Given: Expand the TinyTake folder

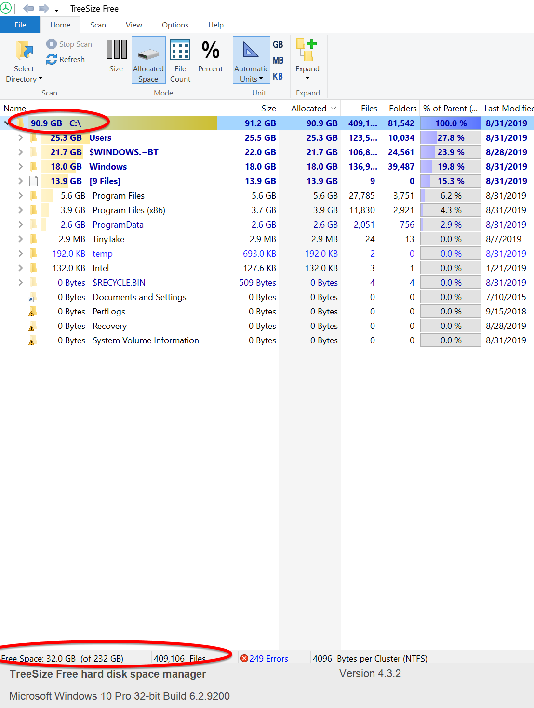Looking at the screenshot, I should (x=20, y=239).
